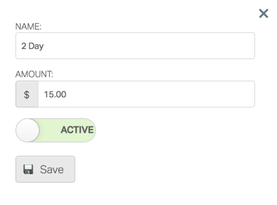Click the 15.00 value in Amount
The height and width of the screenshot is (205, 277).
click(55, 94)
